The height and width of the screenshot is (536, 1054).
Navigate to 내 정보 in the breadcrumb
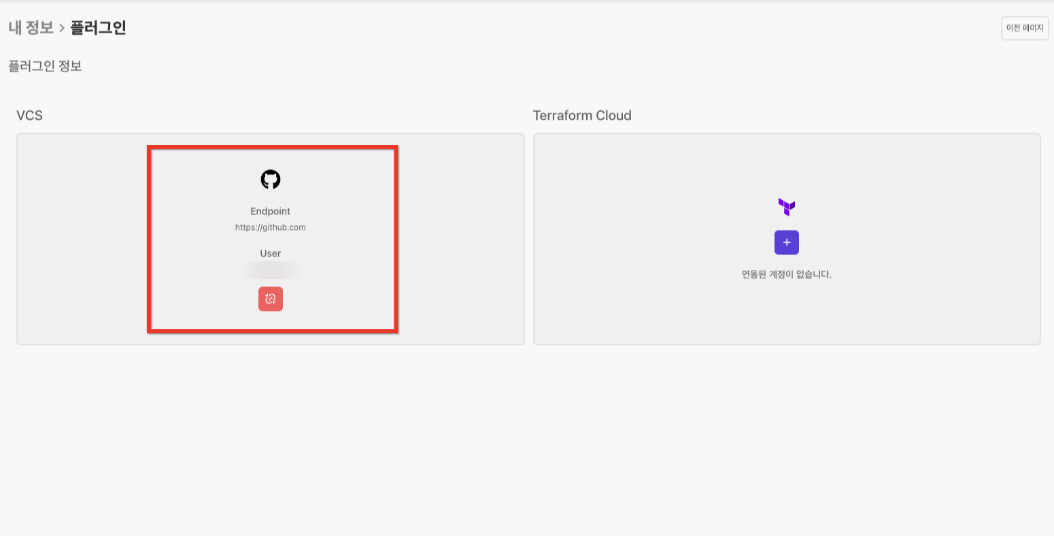tap(31, 28)
